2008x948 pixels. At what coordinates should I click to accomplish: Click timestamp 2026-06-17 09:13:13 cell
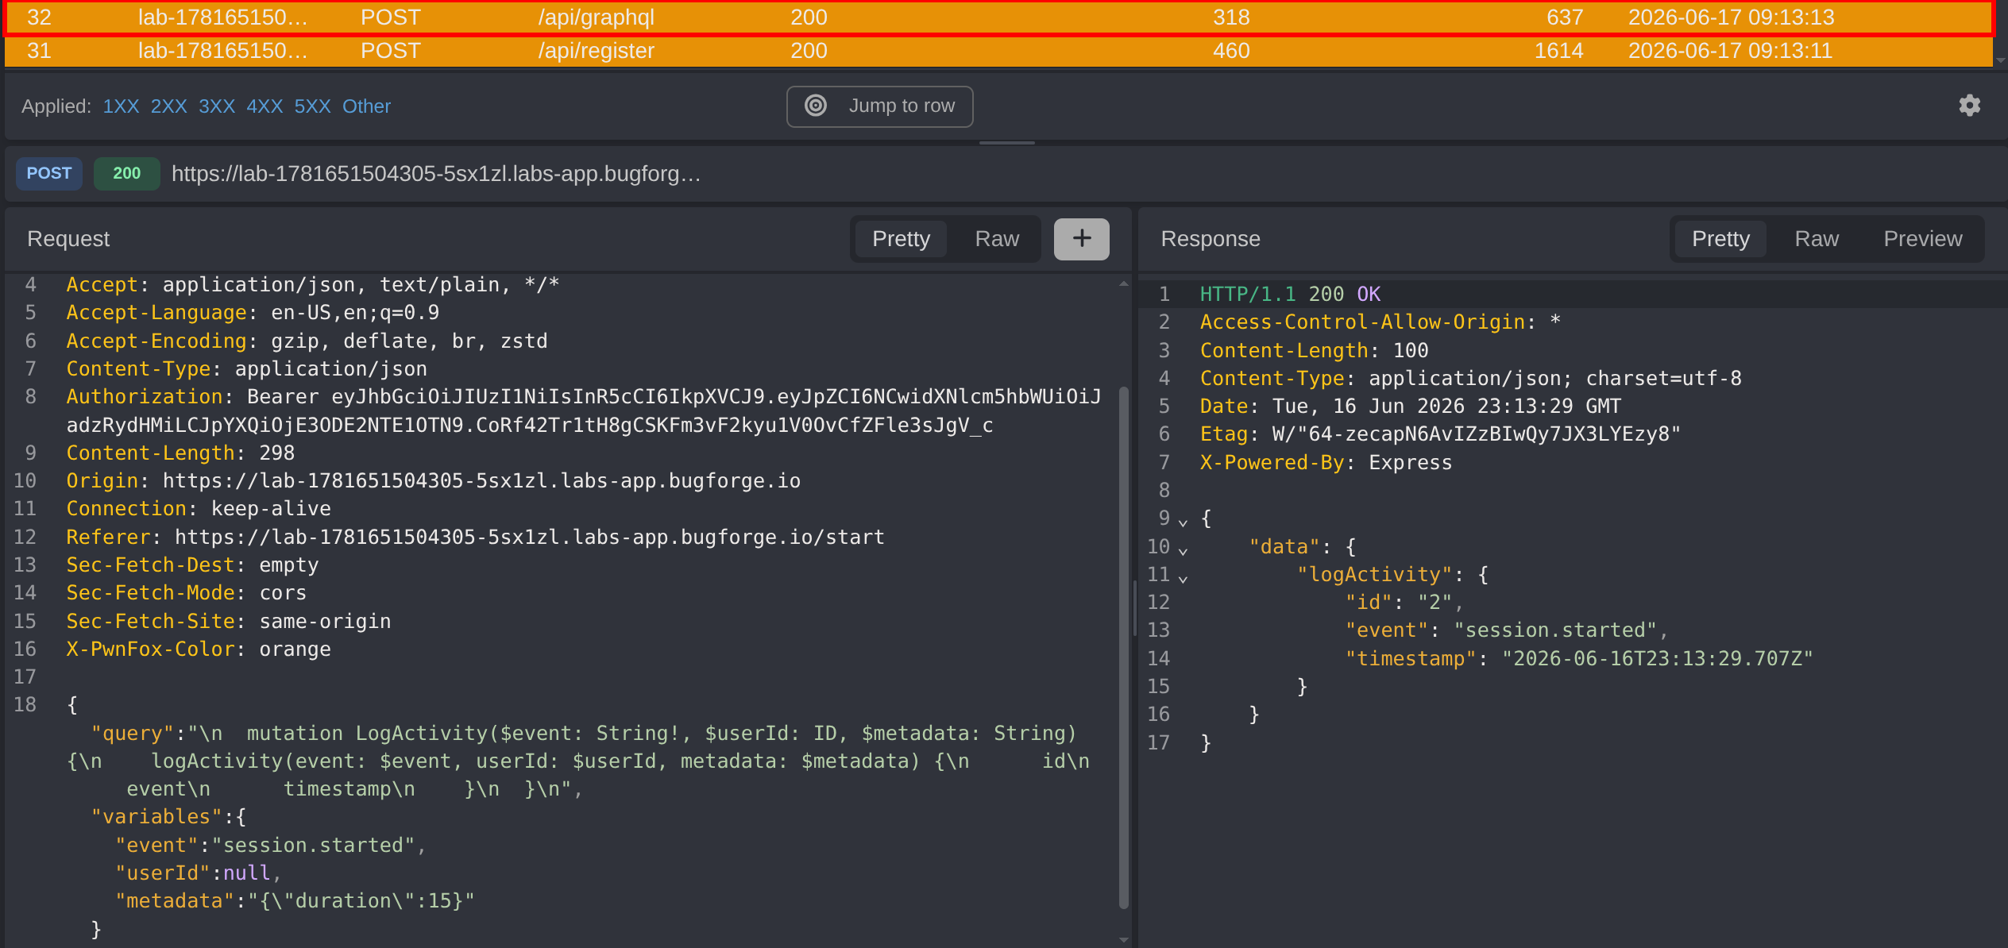pos(1731,17)
